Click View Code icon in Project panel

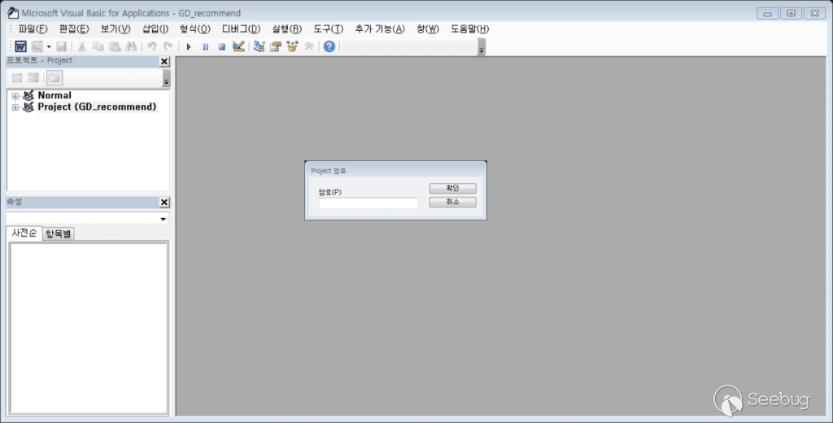[17, 78]
